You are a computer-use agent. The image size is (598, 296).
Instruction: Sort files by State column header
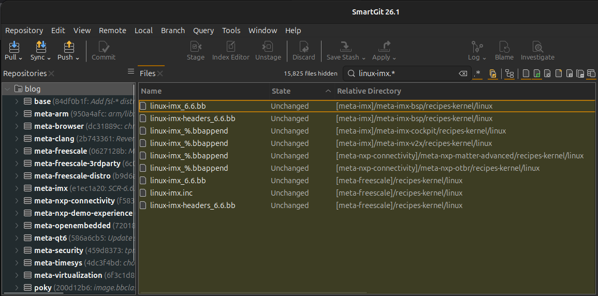(x=302, y=91)
